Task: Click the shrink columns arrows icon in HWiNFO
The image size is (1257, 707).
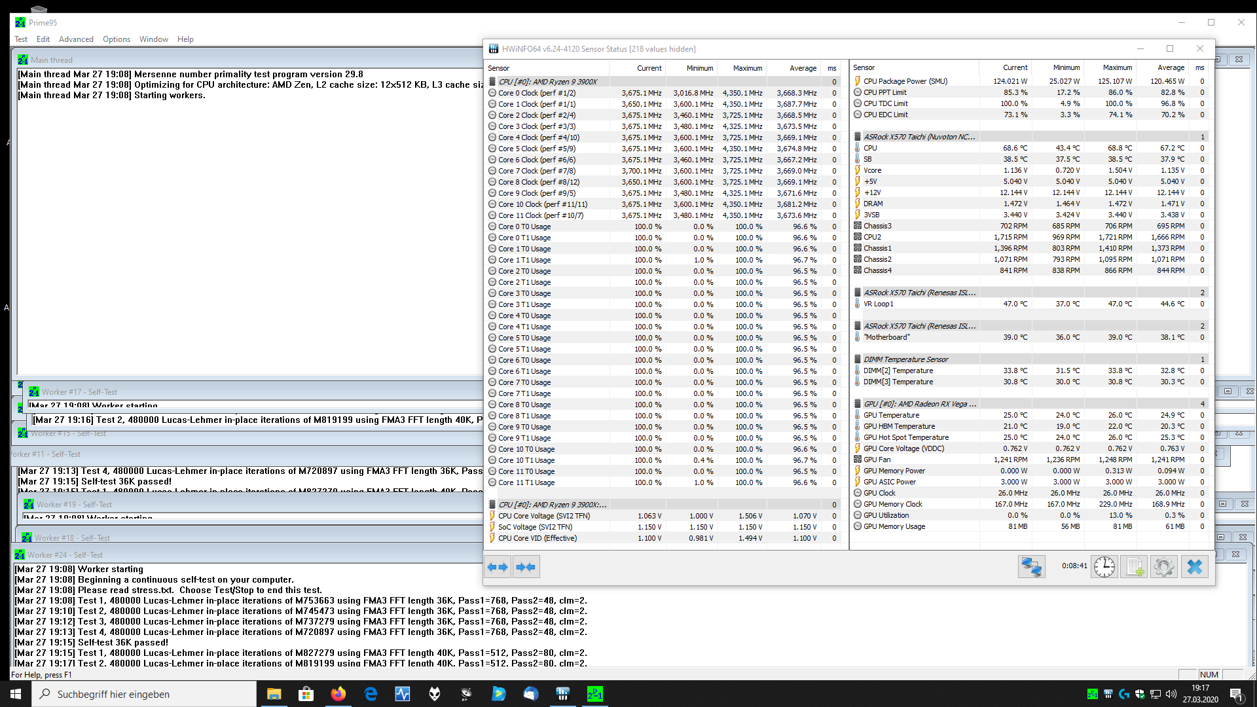Action: coord(526,567)
